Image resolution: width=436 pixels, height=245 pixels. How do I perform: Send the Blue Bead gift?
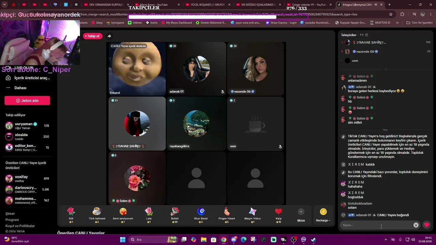201,215
